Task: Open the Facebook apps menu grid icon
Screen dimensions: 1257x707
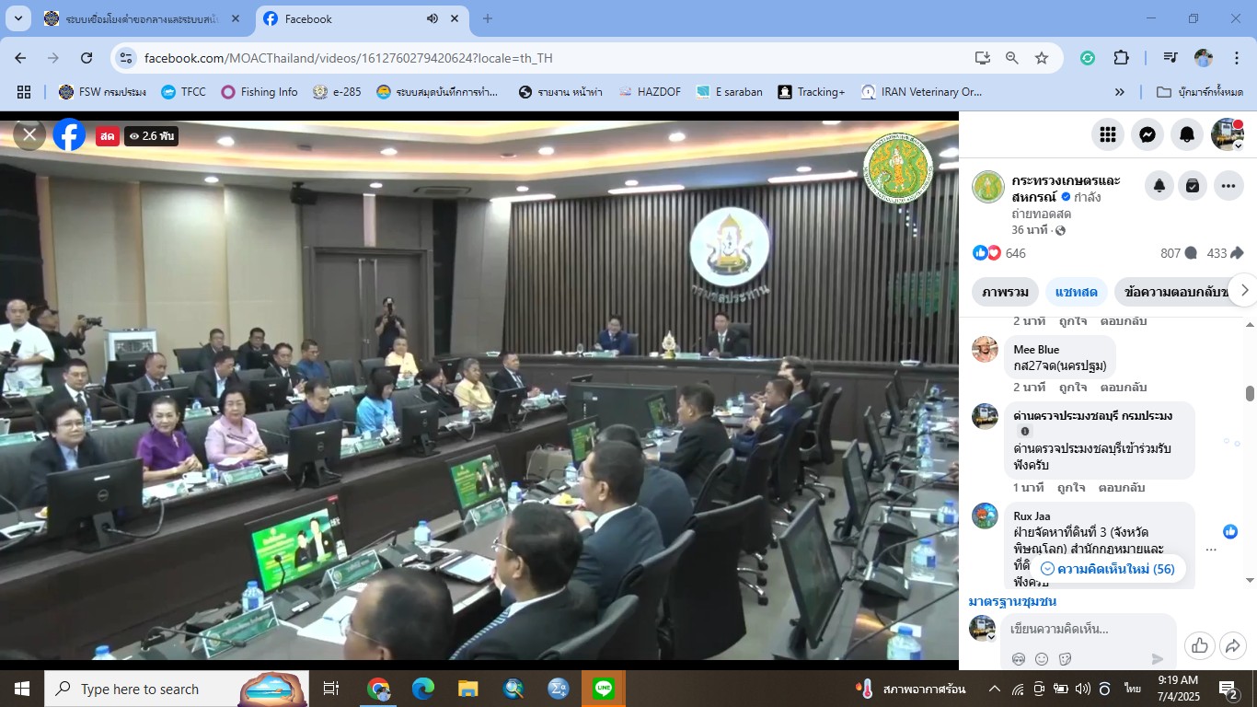Action: pos(1108,134)
